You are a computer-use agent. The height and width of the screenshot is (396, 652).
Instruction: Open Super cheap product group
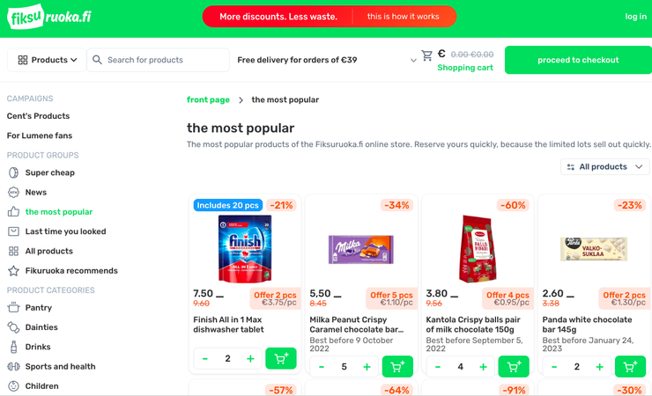(x=49, y=172)
